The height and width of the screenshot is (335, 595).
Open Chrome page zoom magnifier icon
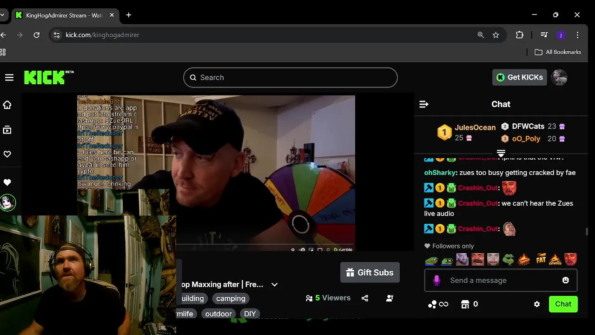point(481,35)
